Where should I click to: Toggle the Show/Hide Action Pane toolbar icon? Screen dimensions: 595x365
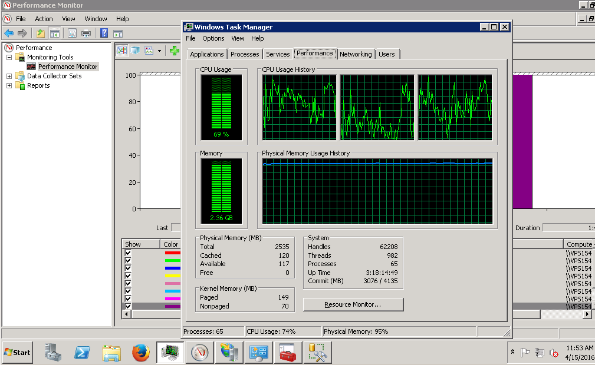[x=118, y=34]
